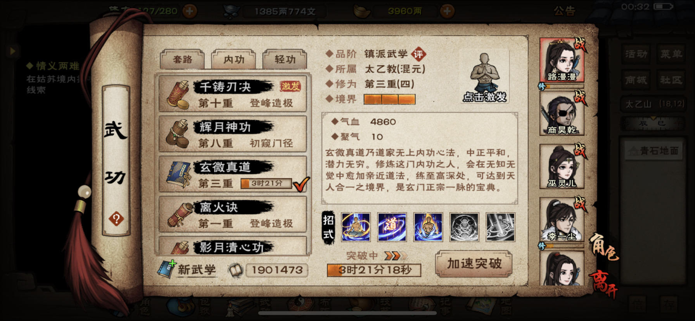Click the 离开 leave button
The width and height of the screenshot is (695, 321).
tap(604, 285)
